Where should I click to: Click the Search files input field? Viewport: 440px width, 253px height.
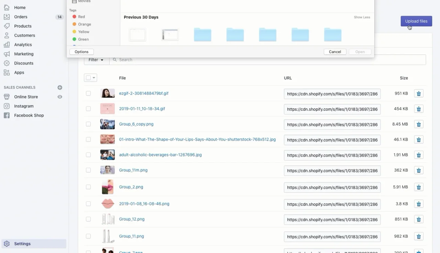tap(267, 60)
